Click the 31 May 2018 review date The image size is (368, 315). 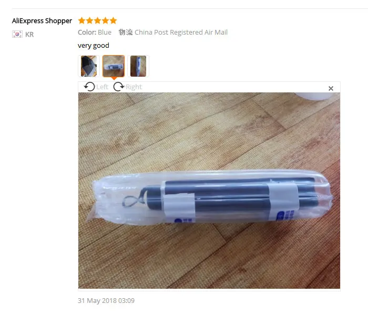point(106,300)
